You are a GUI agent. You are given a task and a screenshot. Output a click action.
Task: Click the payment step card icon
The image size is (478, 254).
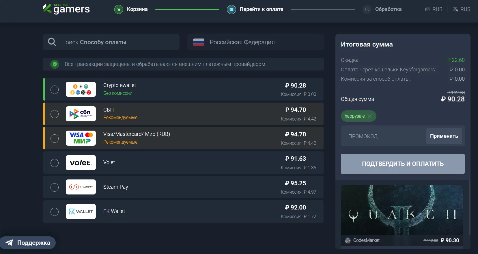pos(231,9)
